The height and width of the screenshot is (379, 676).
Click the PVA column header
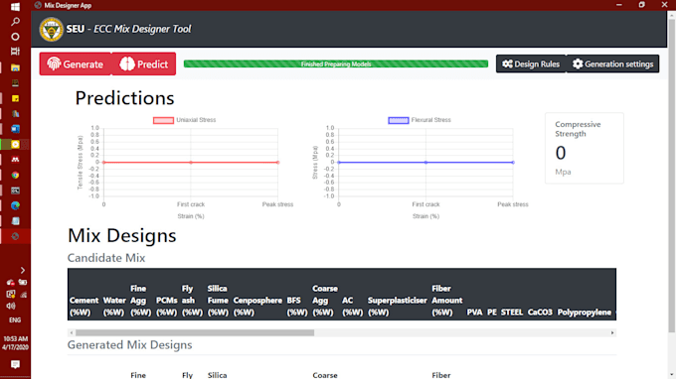pos(474,313)
